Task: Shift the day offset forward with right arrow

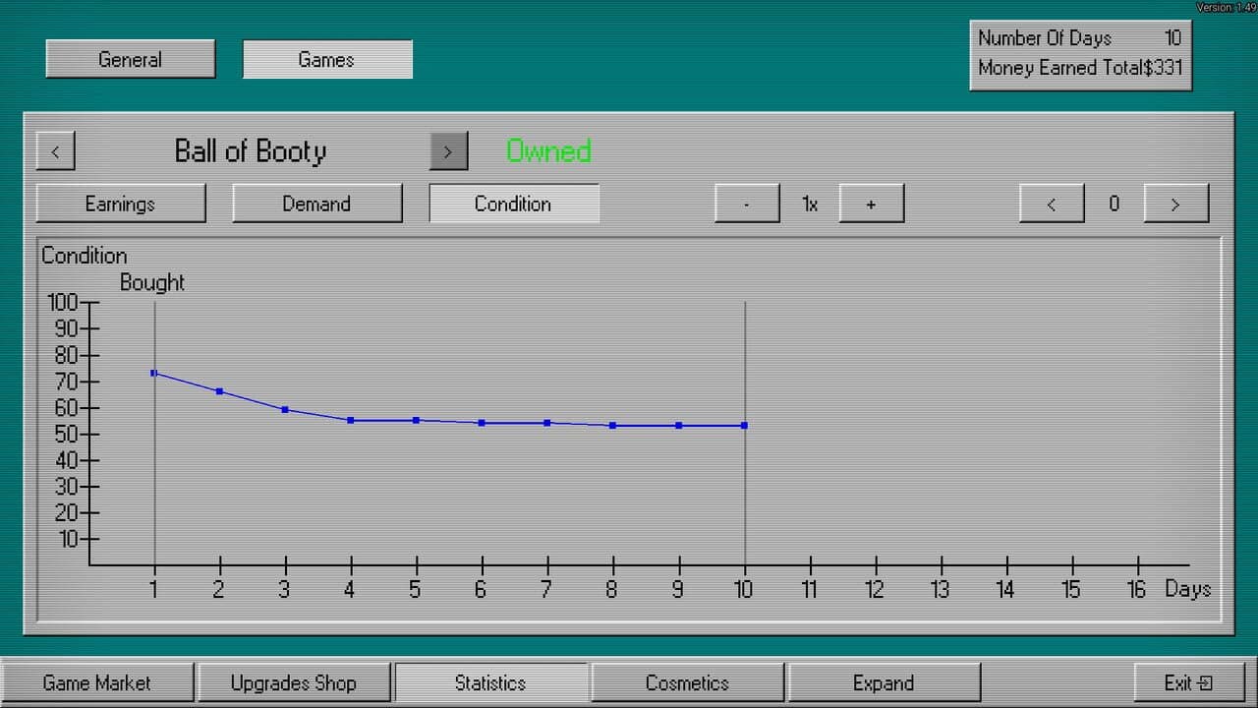Action: point(1176,204)
